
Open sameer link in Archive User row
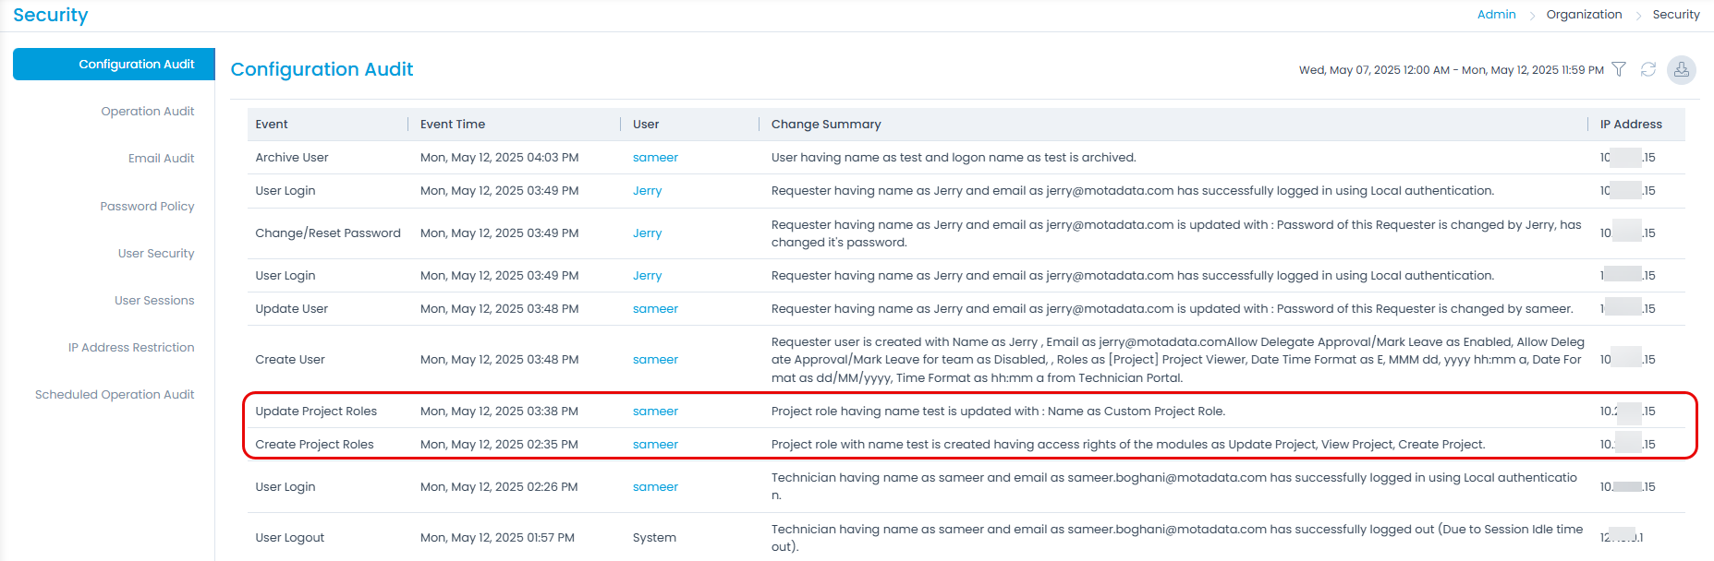[x=655, y=157]
